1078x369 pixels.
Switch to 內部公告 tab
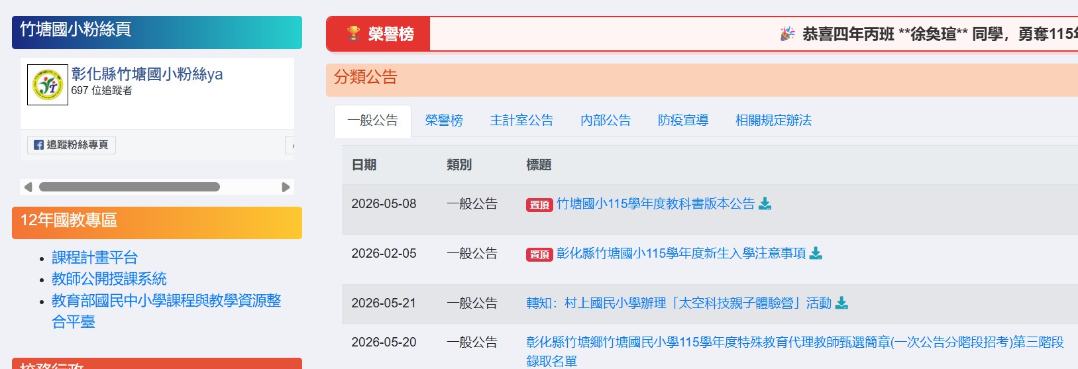[x=606, y=121]
